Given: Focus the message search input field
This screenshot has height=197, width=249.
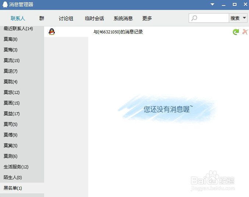Looking at the screenshot, I should pos(209,18).
